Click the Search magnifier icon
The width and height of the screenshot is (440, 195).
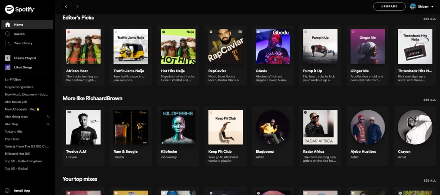(8, 34)
